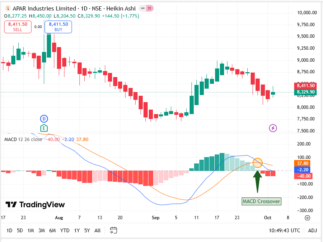Click the MACD 12 26 close legend

coord(23,139)
